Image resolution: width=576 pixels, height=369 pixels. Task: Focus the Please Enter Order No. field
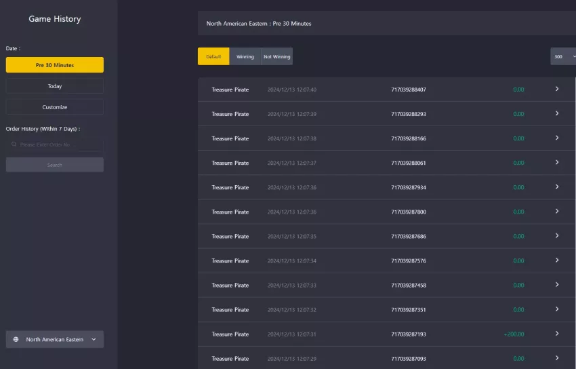(x=55, y=144)
